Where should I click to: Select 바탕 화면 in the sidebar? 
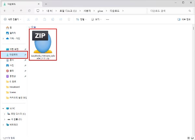point(14,49)
